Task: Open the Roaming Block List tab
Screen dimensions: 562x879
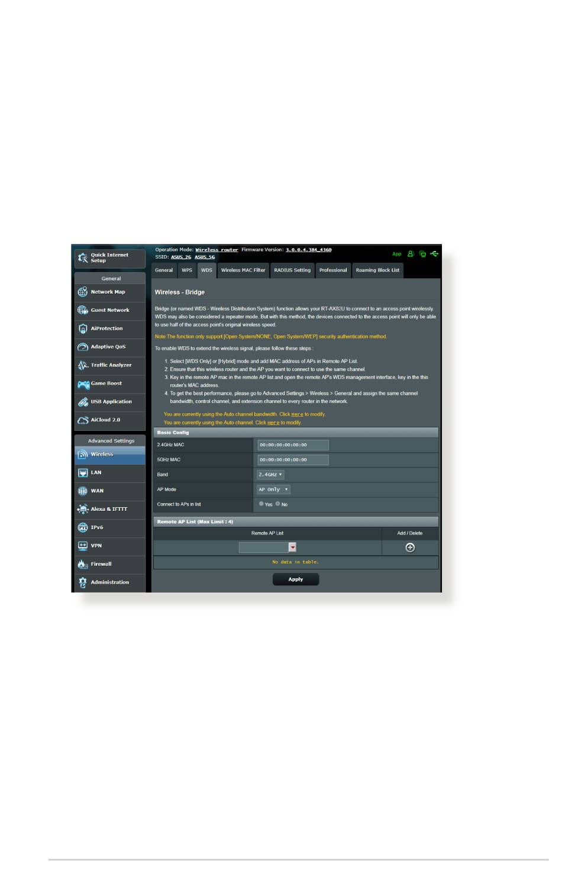Action: coord(377,270)
